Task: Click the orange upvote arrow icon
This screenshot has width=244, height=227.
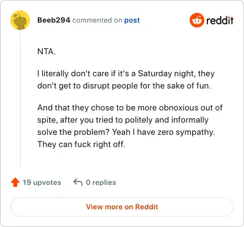Action: click(15, 182)
